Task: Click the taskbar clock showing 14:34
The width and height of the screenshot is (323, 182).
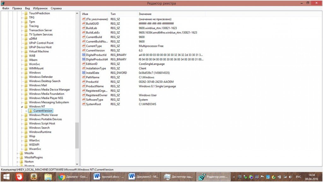Action: click(312, 177)
